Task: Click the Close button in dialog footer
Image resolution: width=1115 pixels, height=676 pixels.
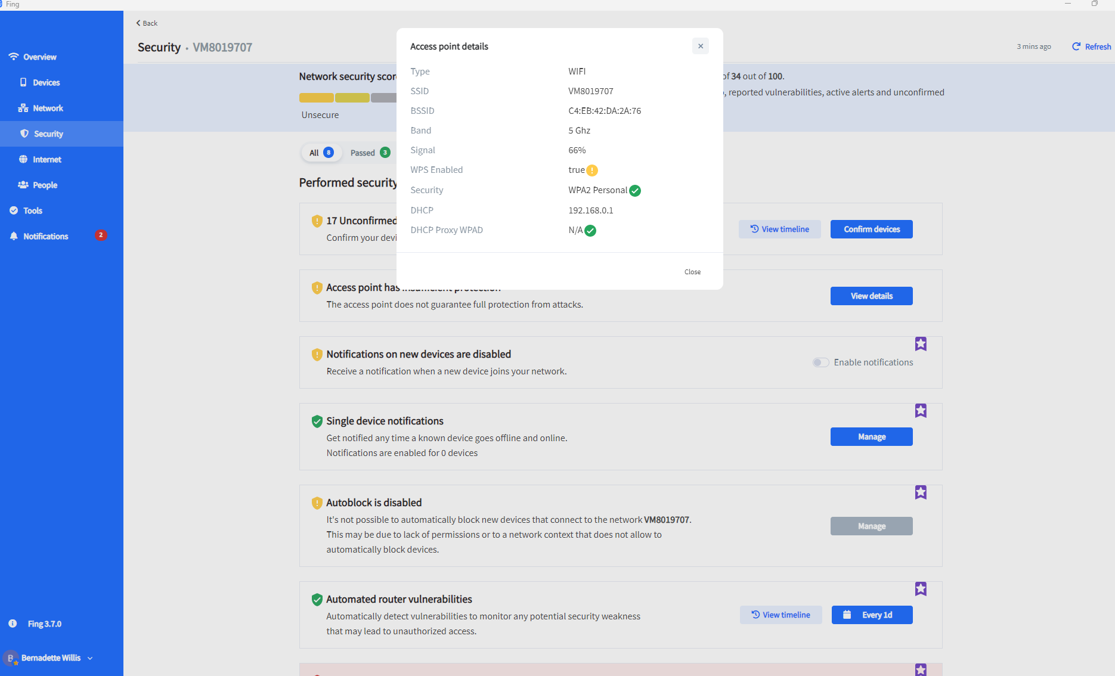Action: click(x=692, y=272)
